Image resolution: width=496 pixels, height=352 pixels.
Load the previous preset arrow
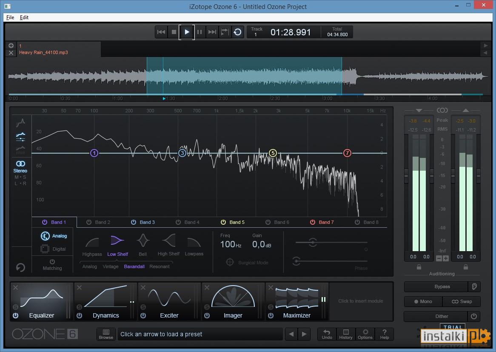coord(291,334)
